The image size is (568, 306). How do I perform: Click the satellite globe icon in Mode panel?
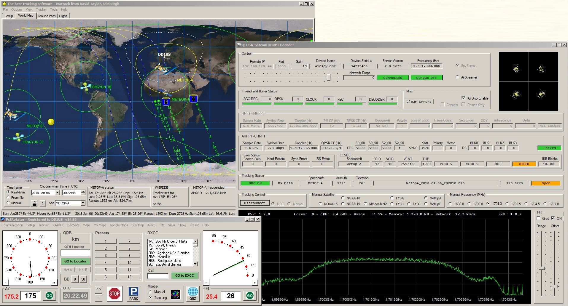(x=176, y=294)
